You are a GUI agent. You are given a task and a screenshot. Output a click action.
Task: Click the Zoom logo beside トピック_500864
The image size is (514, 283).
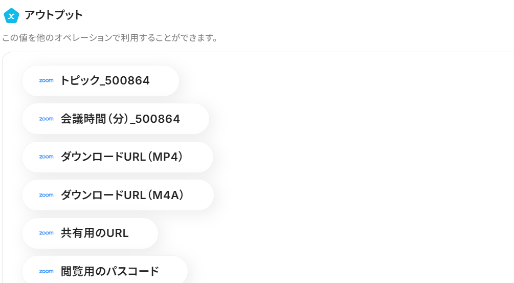tap(46, 81)
